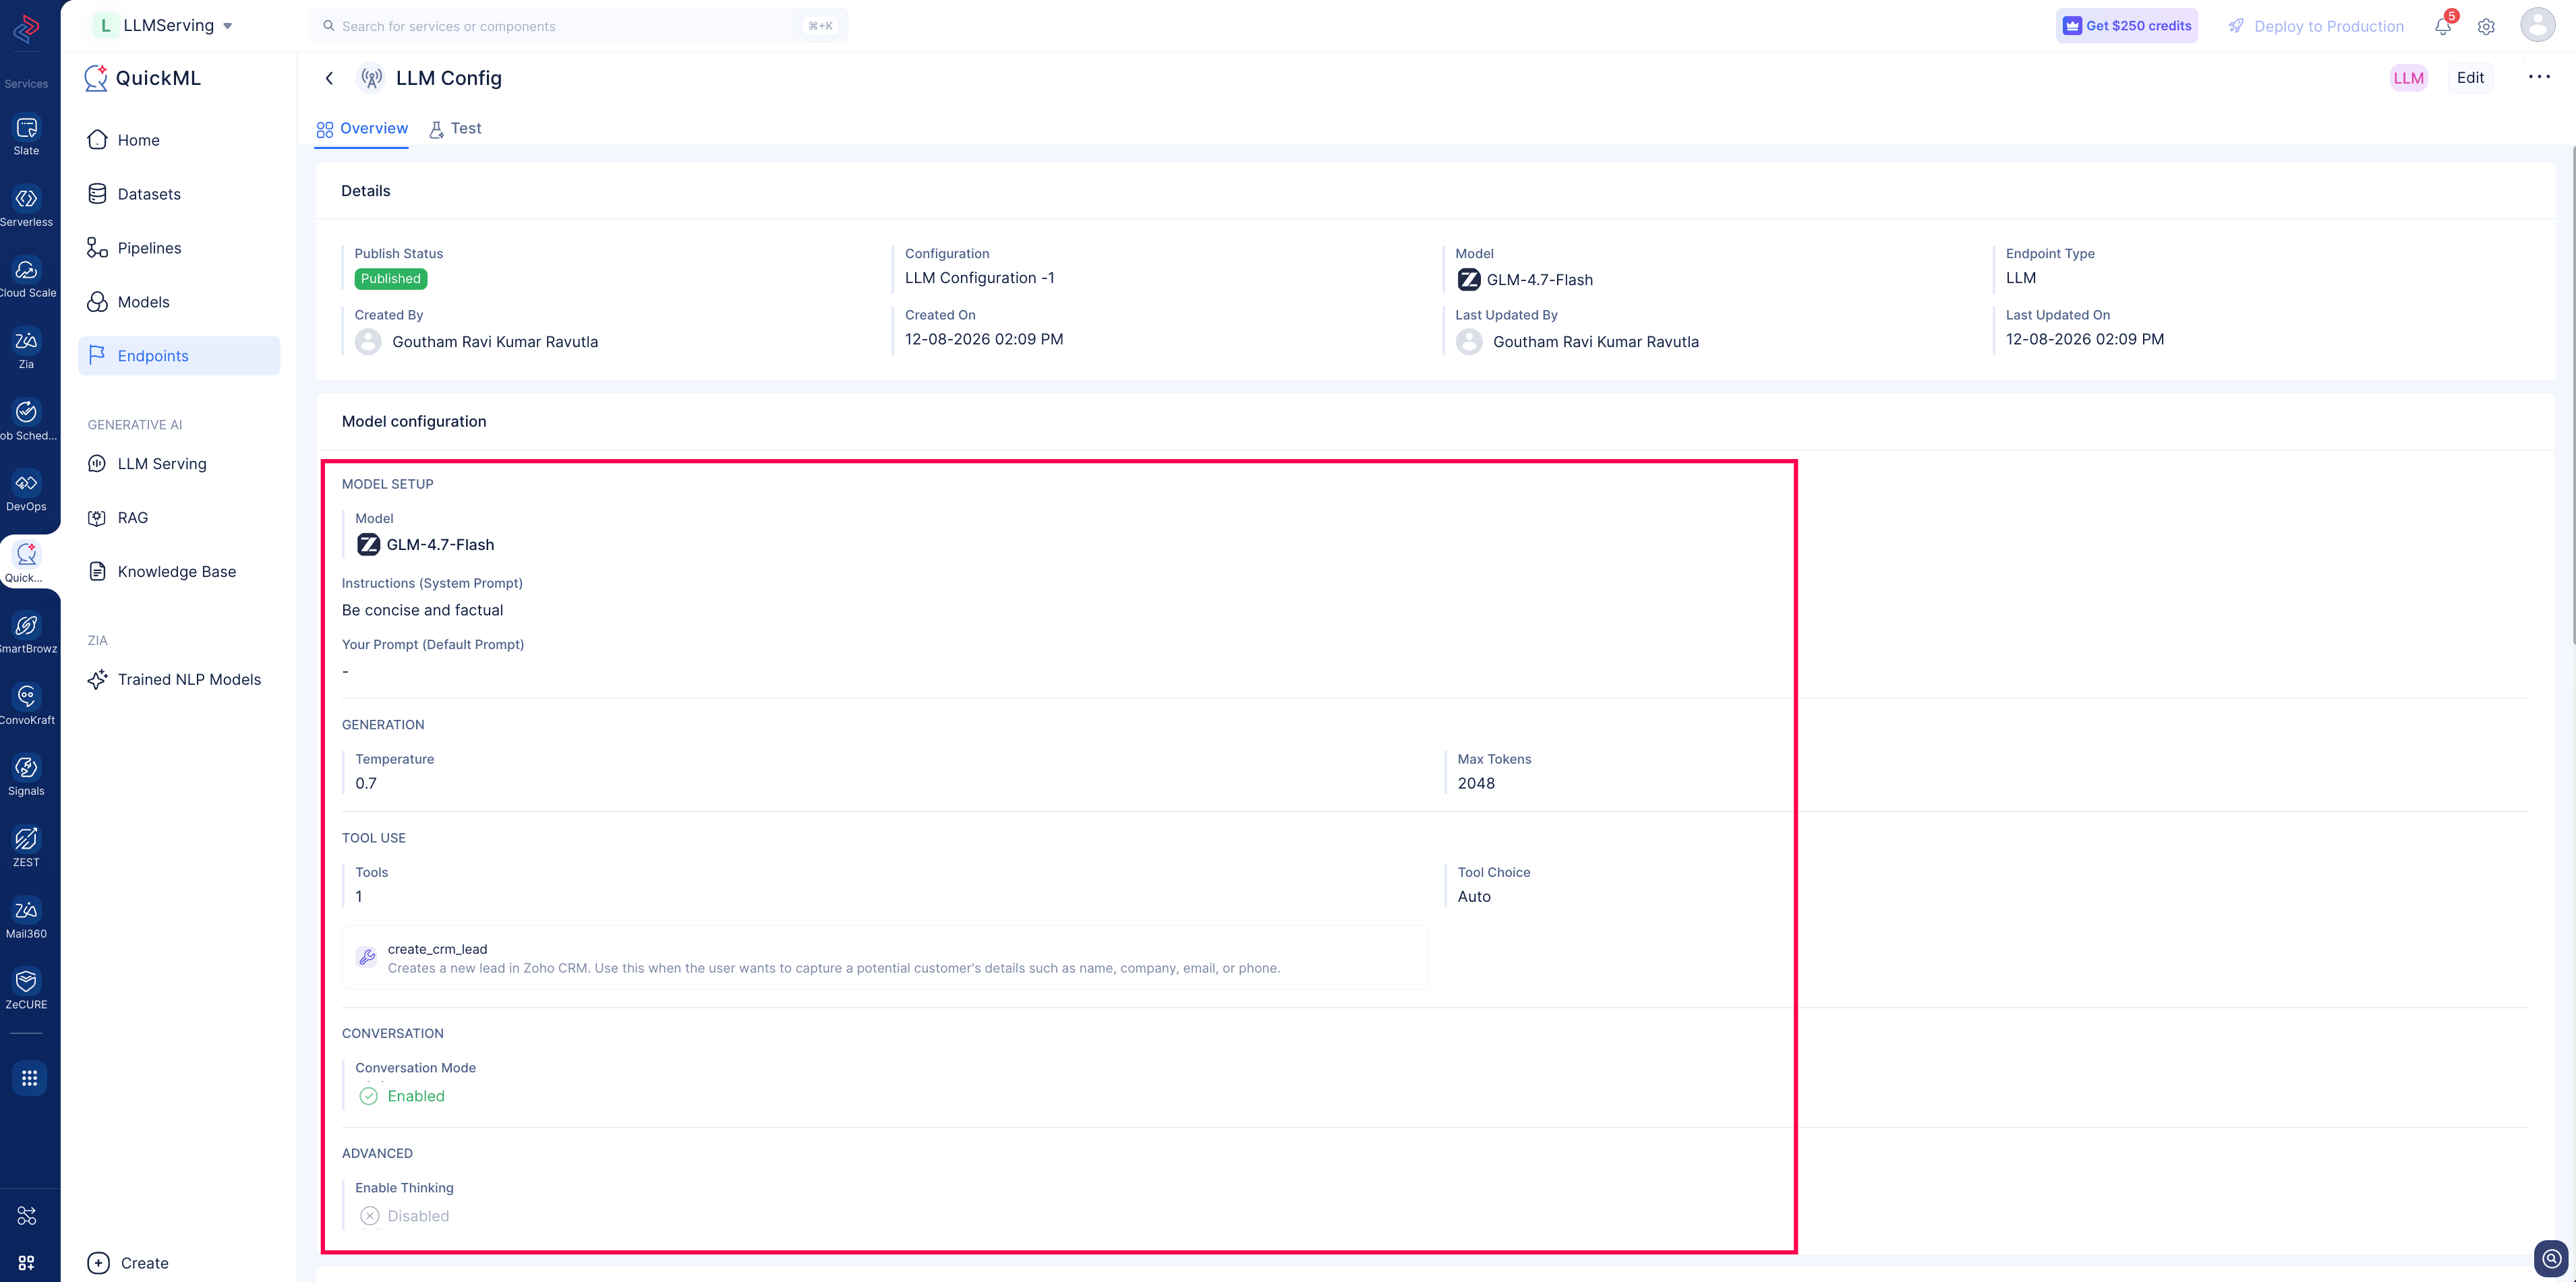The width and height of the screenshot is (2576, 1282).
Task: Switch to the Test tab
Action: (456, 129)
